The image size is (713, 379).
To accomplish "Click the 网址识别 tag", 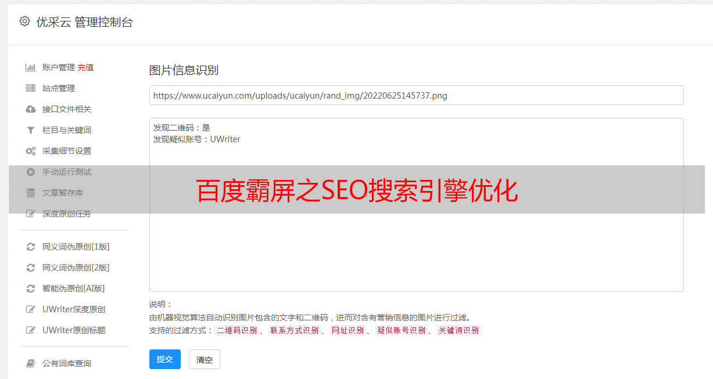I will pyautogui.click(x=348, y=330).
